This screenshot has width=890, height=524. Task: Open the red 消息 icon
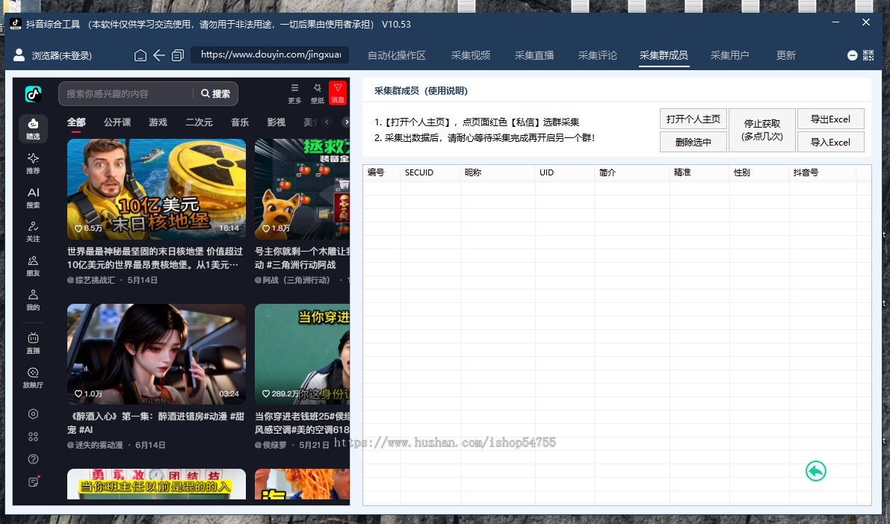pyautogui.click(x=338, y=93)
